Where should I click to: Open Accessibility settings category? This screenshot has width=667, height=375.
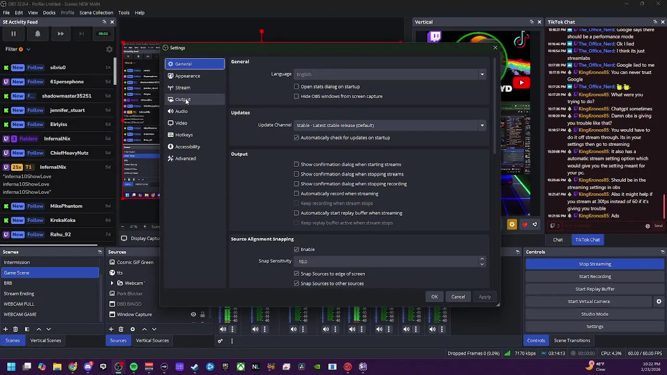(x=194, y=147)
